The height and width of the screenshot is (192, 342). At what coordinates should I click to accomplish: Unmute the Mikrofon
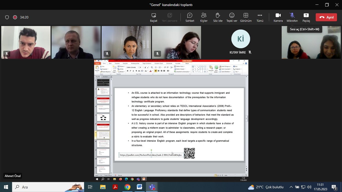coord(292,17)
